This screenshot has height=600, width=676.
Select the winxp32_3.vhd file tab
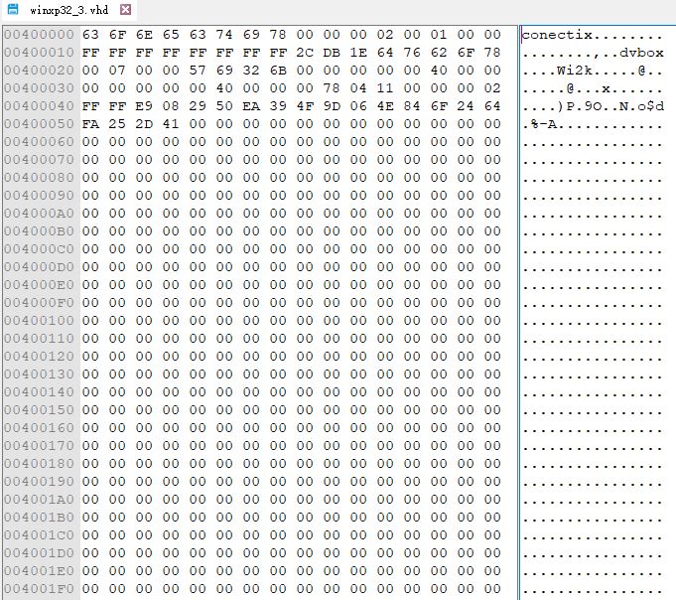[69, 10]
